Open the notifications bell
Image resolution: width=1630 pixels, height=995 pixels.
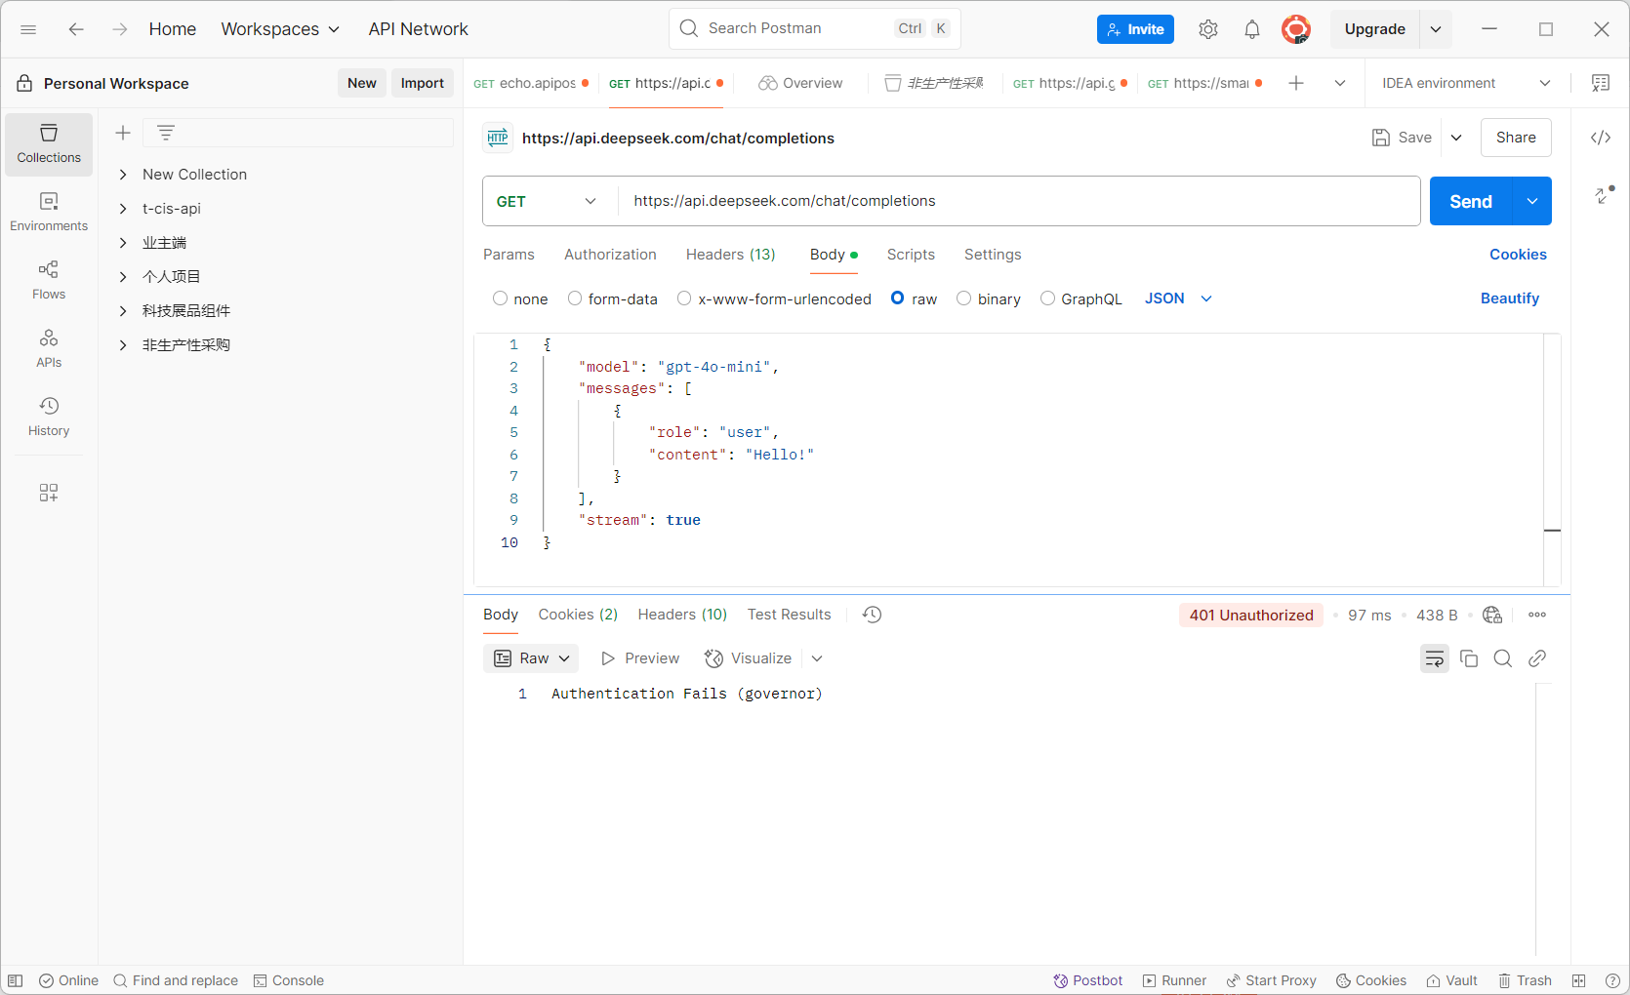(1252, 29)
